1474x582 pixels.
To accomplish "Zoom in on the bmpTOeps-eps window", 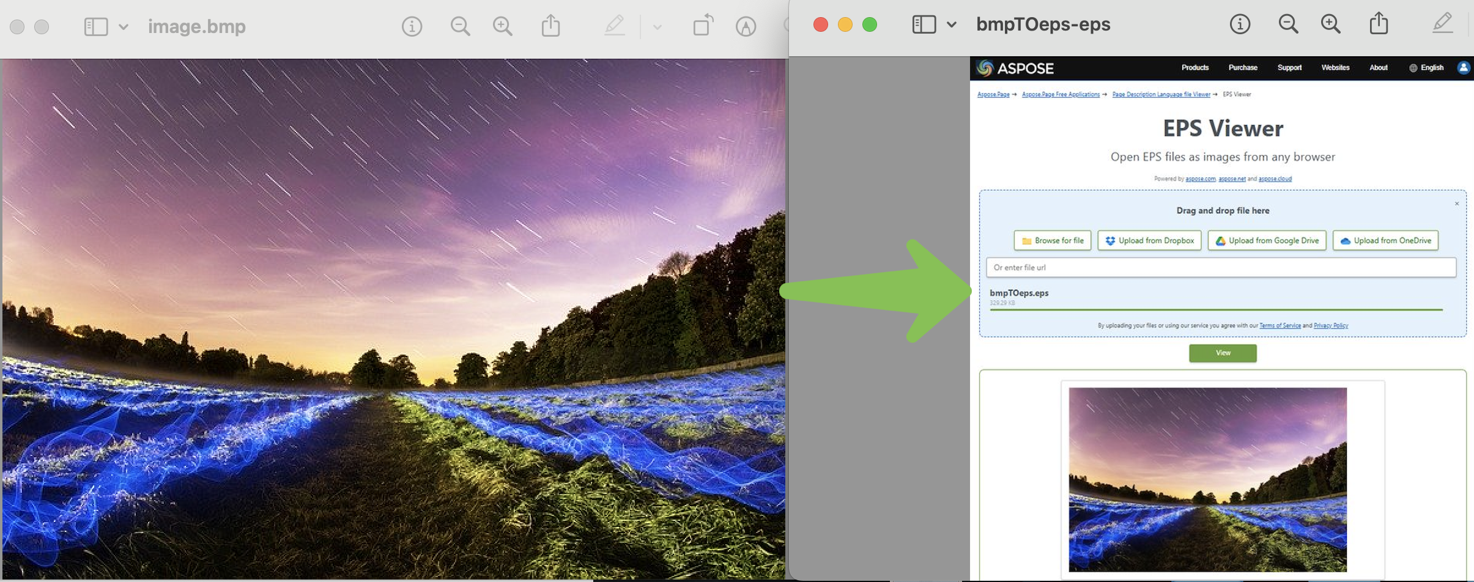I will [x=1330, y=24].
